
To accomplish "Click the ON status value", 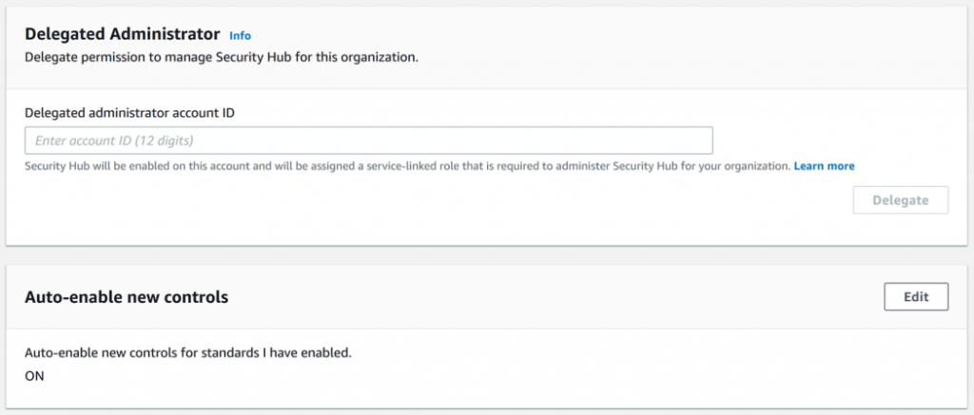I will (34, 375).
